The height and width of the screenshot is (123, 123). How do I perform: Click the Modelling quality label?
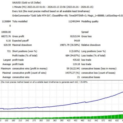(90, 22)
